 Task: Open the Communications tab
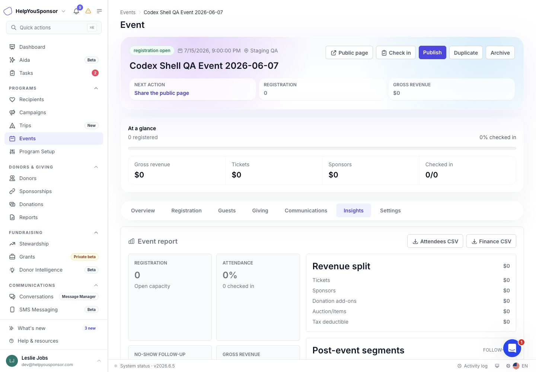(x=306, y=211)
